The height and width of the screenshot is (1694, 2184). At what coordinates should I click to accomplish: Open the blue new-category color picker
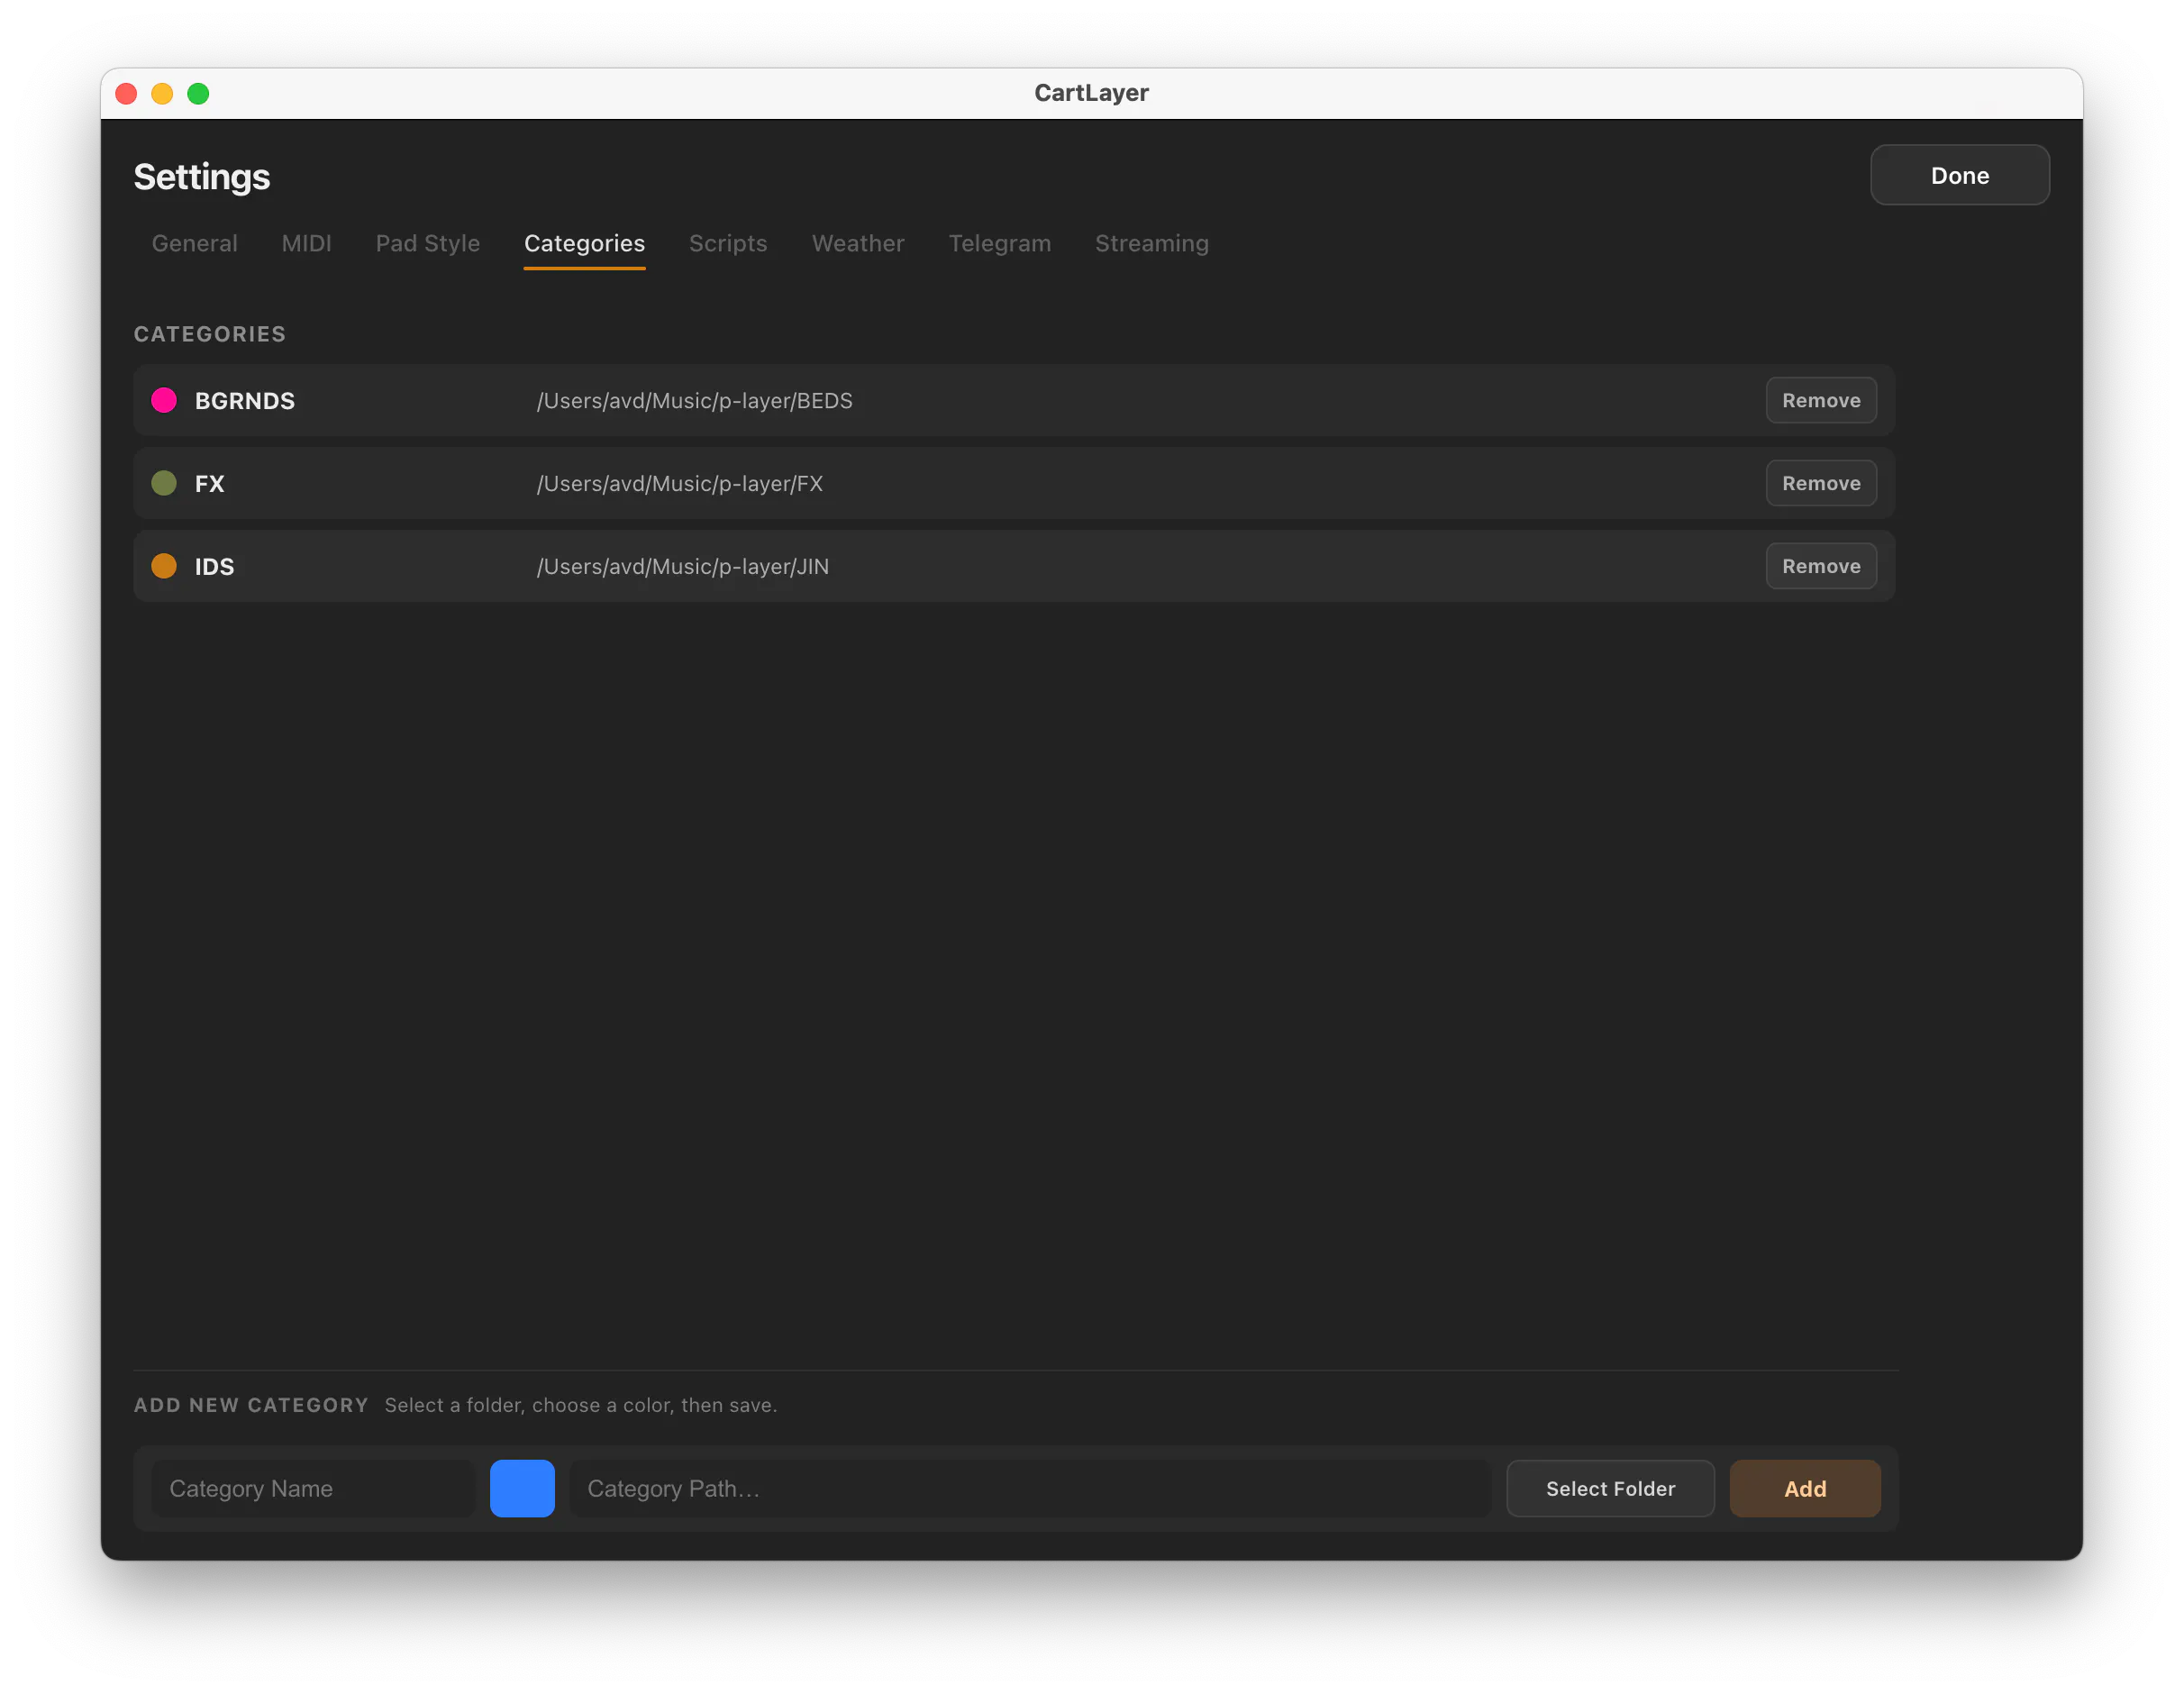pyautogui.click(x=522, y=1488)
